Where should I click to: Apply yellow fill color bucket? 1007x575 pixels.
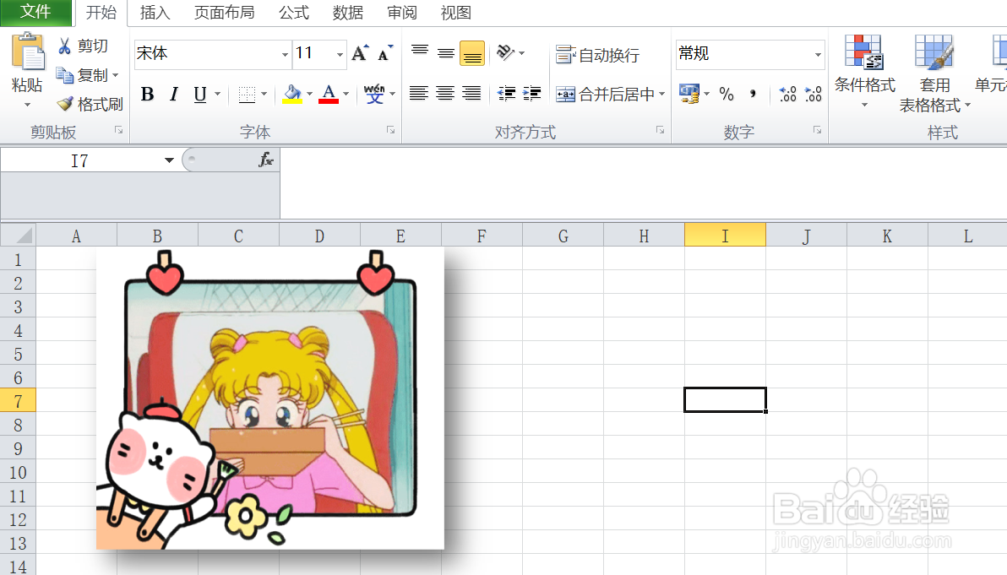click(x=292, y=95)
